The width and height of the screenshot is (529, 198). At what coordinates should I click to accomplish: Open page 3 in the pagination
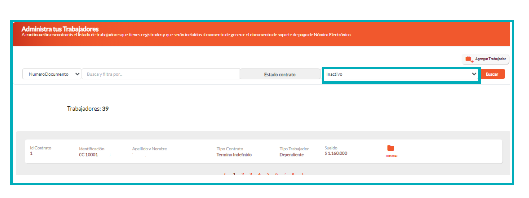coord(251,174)
